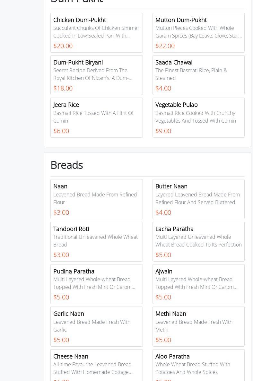The height and width of the screenshot is (381, 253).
Task: Open the Mutton Dum-Pukht dish card
Action: tap(198, 33)
